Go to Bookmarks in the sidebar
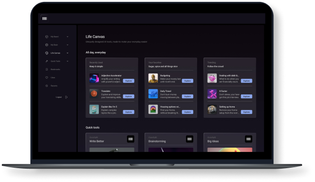 pos(55,70)
